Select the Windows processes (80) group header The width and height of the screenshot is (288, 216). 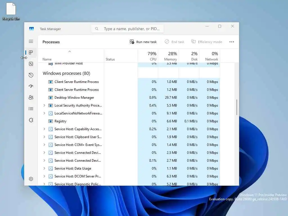(66, 73)
